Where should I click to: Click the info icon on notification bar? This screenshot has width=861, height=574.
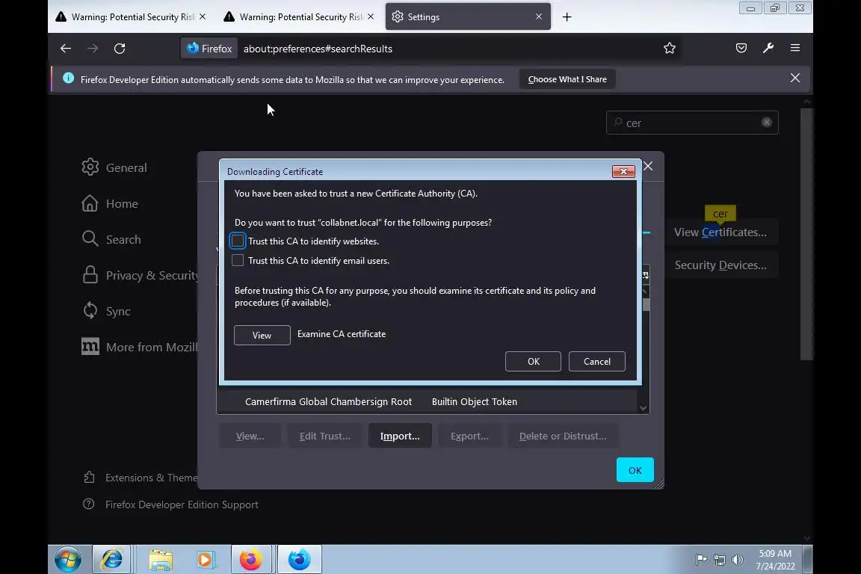click(68, 78)
